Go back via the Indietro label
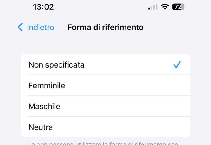This screenshot has height=145, width=211. click(41, 27)
